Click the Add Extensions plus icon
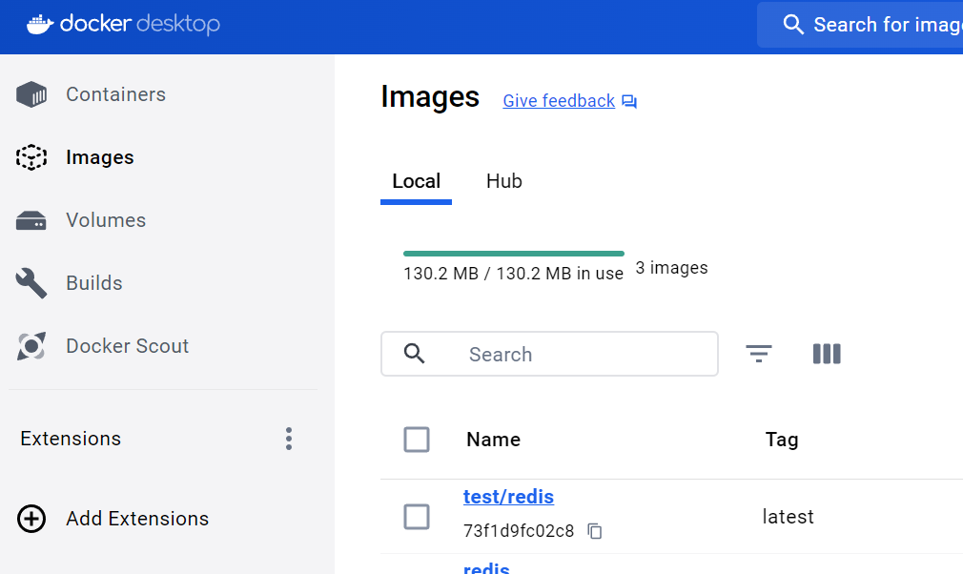 click(x=31, y=519)
